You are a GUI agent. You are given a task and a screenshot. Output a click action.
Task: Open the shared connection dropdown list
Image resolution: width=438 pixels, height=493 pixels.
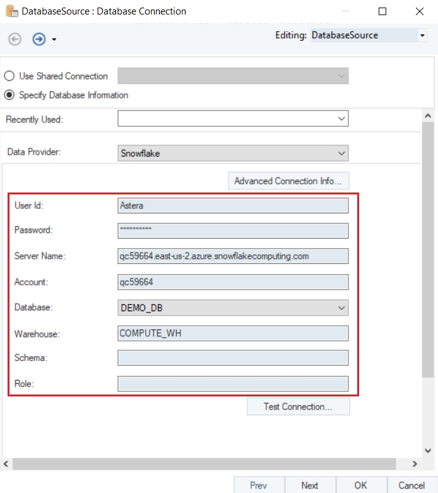coord(233,76)
